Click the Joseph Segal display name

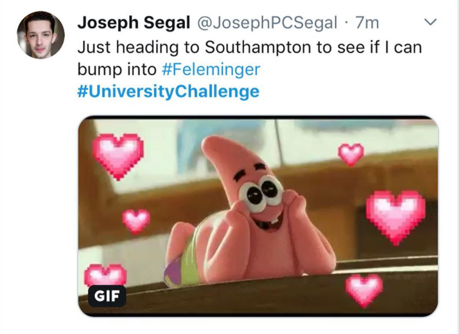click(134, 22)
